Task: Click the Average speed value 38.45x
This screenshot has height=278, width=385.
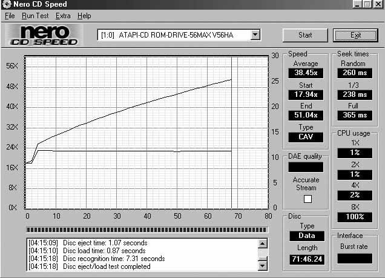Action: (x=306, y=73)
